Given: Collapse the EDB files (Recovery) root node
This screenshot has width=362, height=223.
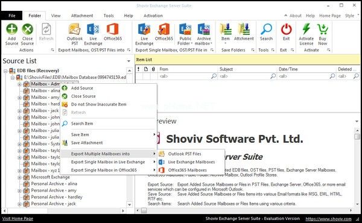Looking at the screenshot, I should pos(5,71).
